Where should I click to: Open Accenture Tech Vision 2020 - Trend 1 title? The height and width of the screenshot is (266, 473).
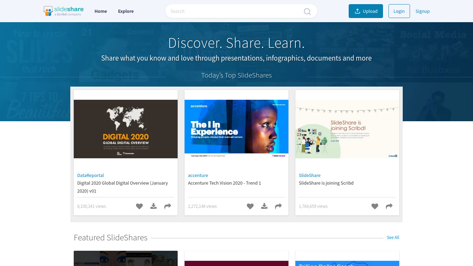(x=224, y=183)
